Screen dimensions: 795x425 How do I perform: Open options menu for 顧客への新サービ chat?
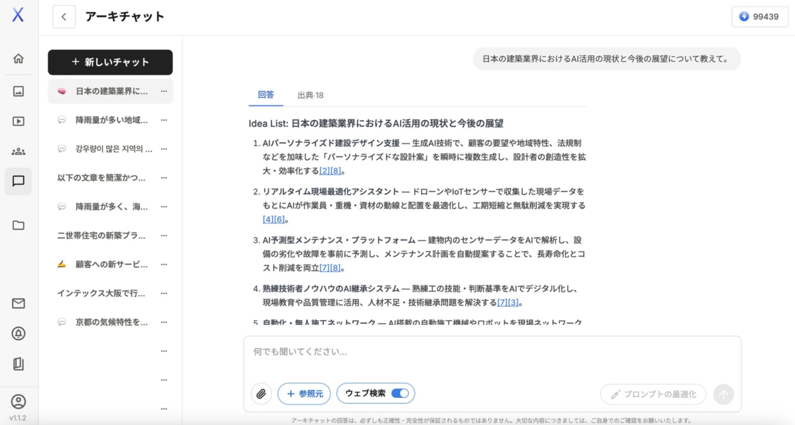pyautogui.click(x=165, y=265)
